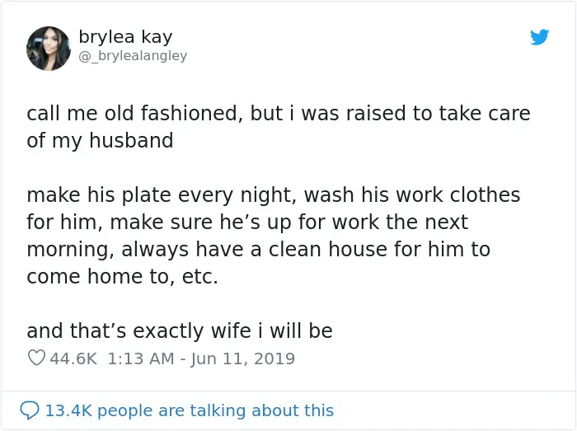Like the tweet with the heart icon

36,358
